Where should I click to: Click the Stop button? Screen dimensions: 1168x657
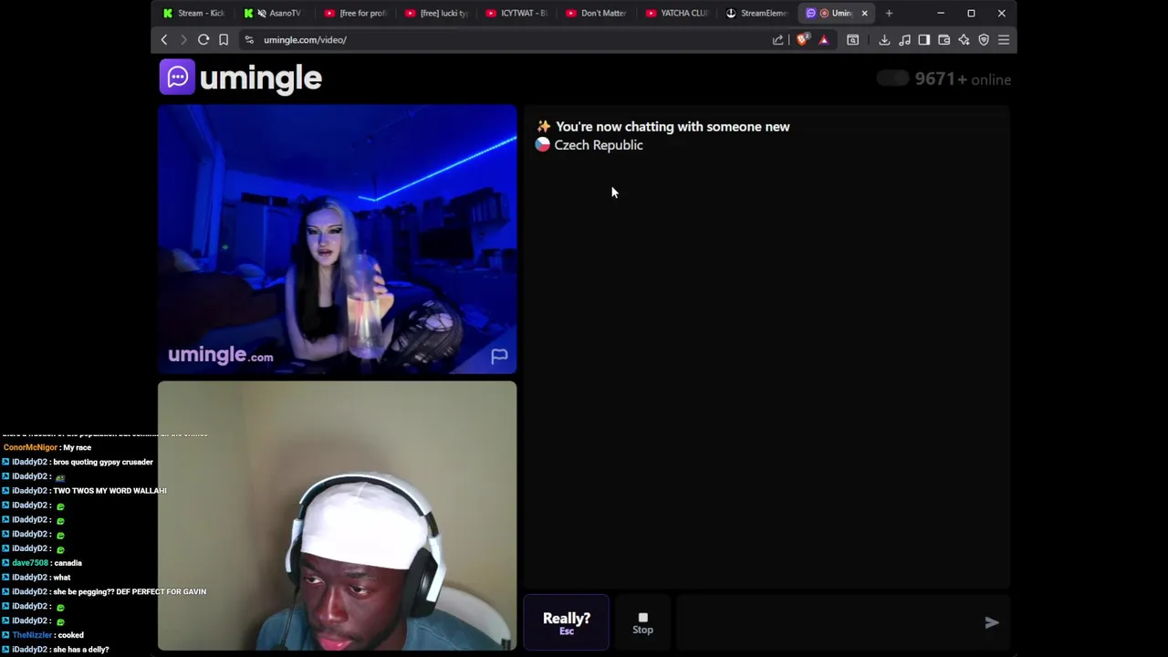coord(642,622)
